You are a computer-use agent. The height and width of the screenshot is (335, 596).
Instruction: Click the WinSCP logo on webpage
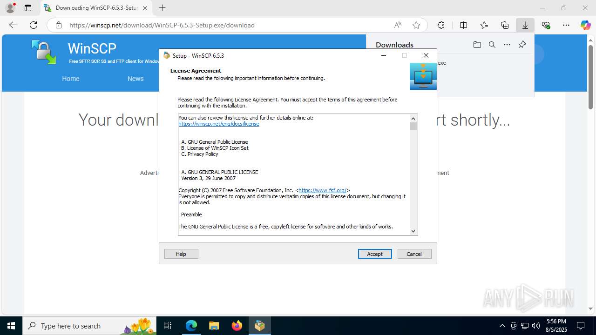point(44,52)
